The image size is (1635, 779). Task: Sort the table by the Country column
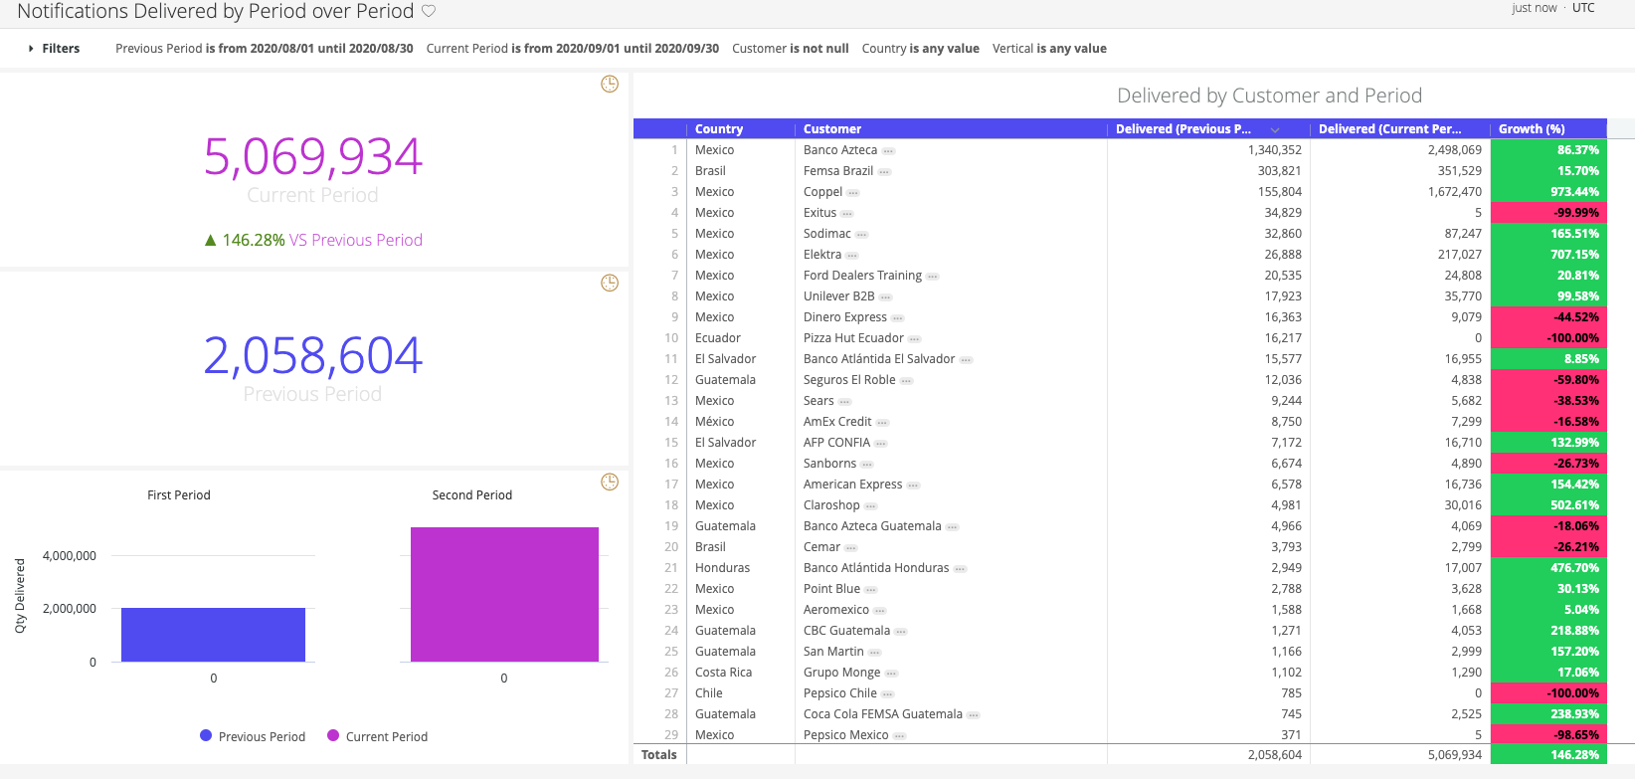coord(719,128)
